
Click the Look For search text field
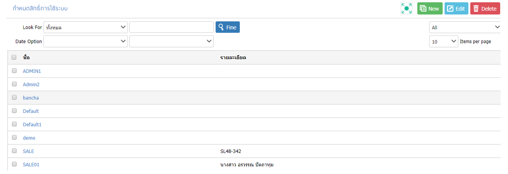coord(172,27)
